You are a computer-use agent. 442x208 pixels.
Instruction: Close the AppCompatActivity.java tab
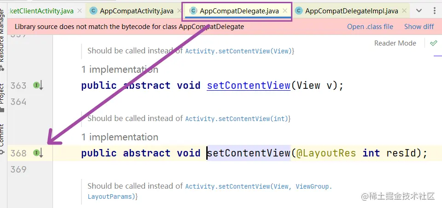(x=180, y=11)
